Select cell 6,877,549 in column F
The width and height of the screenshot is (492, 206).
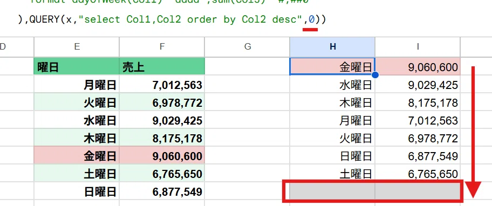pyautogui.click(x=162, y=191)
